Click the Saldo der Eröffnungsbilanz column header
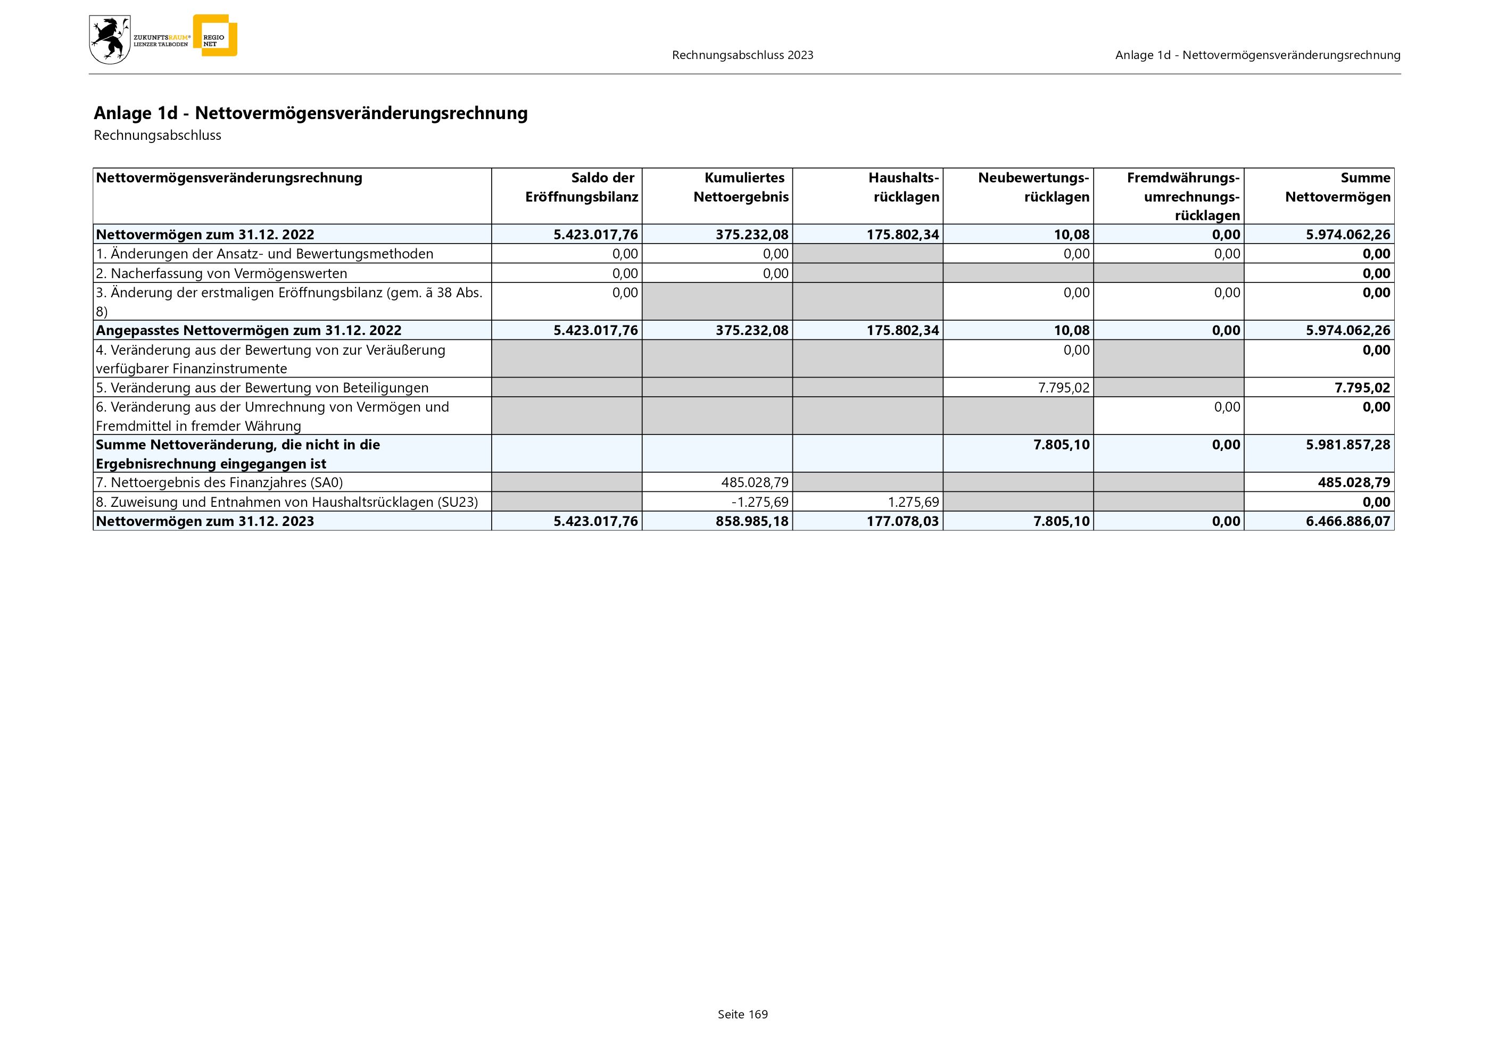Viewport: 1490px width, 1053px height. point(581,187)
